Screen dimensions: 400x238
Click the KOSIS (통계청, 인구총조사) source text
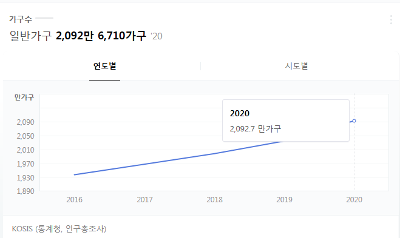click(x=59, y=228)
